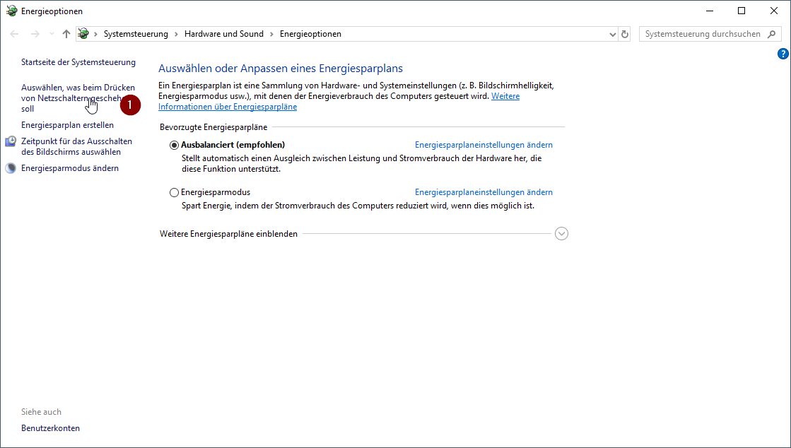Click the heading Auswählen oder Anpassen eines Energiesparplans
This screenshot has width=791, height=448.
click(x=281, y=68)
